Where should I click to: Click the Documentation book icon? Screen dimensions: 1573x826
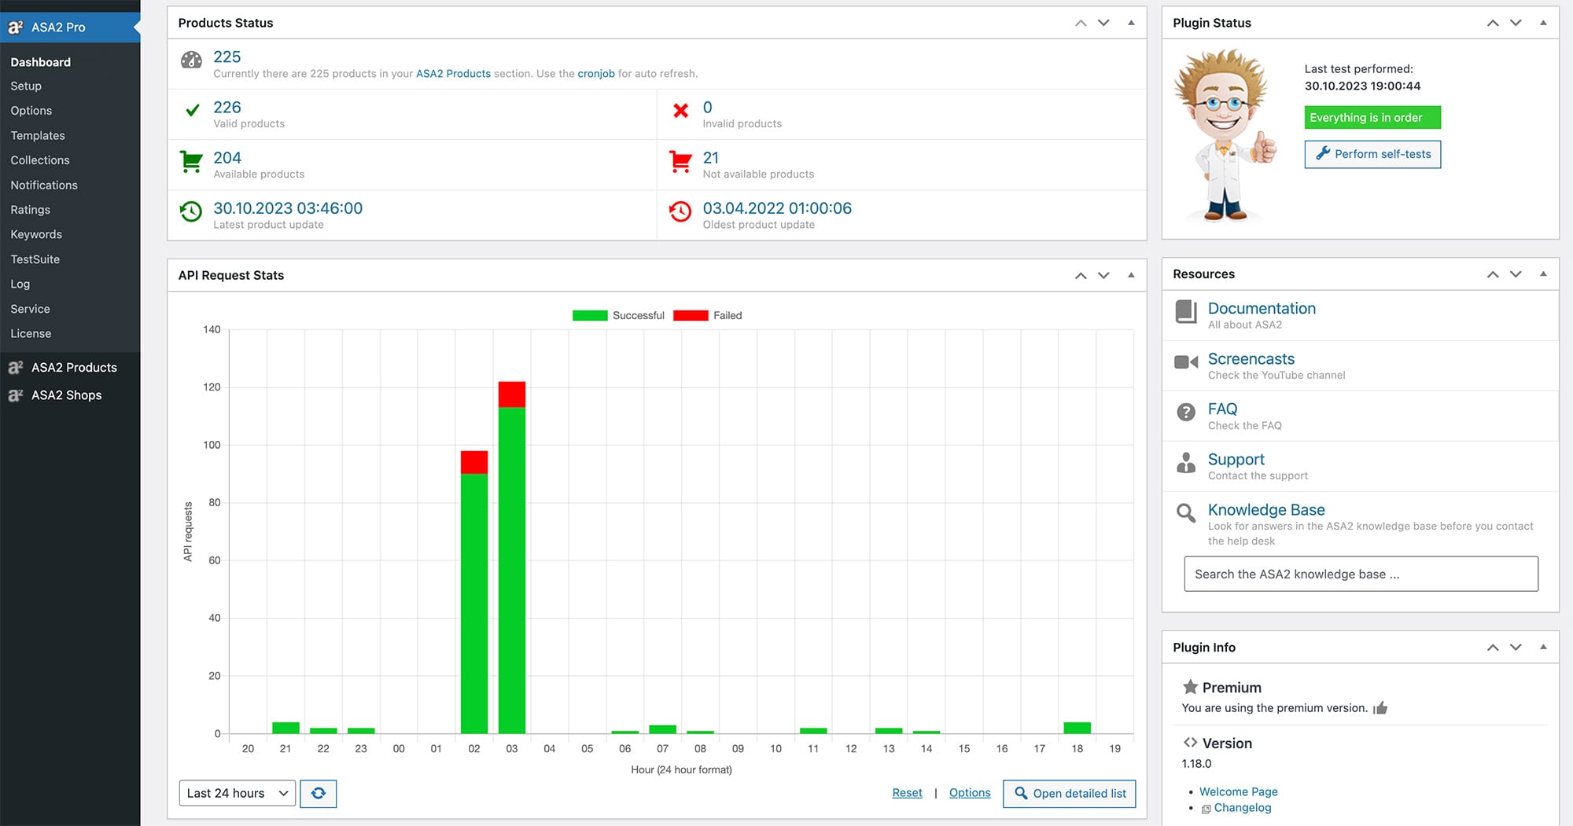pyautogui.click(x=1186, y=312)
